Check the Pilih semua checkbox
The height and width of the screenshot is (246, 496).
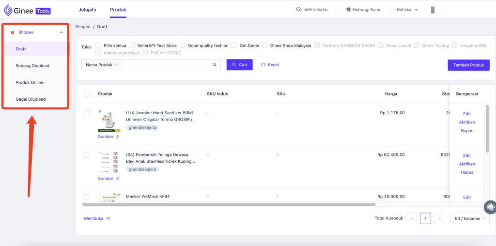(98, 45)
